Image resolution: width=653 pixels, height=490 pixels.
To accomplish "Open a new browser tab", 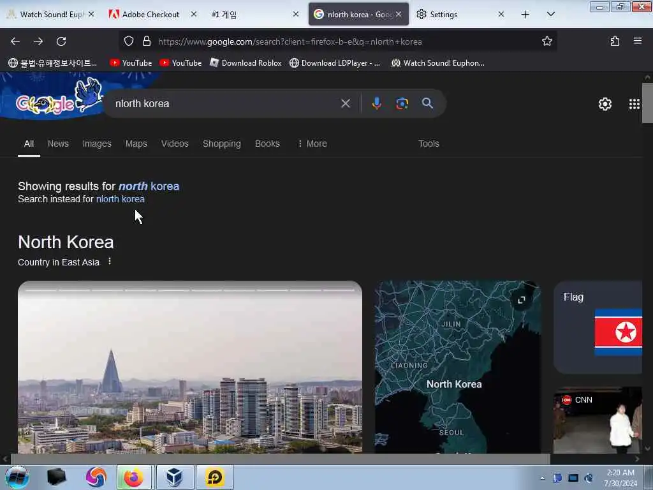I will coord(525,15).
